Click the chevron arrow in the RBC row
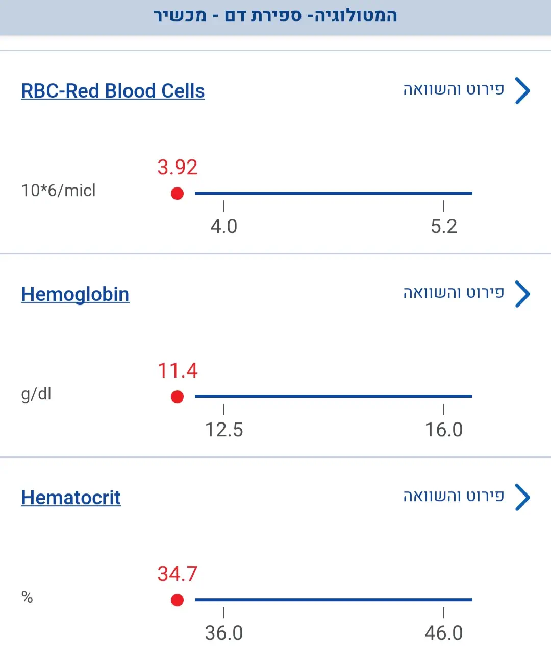The width and height of the screenshot is (551, 658). click(522, 91)
